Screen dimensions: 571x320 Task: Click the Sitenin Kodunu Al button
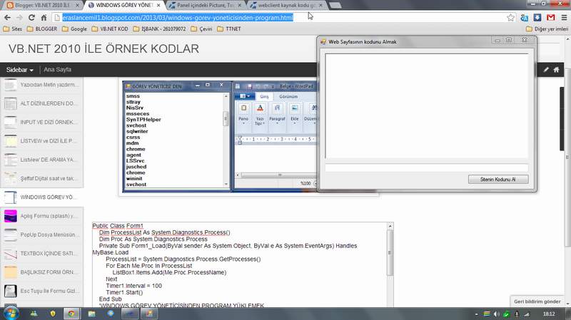click(x=497, y=180)
